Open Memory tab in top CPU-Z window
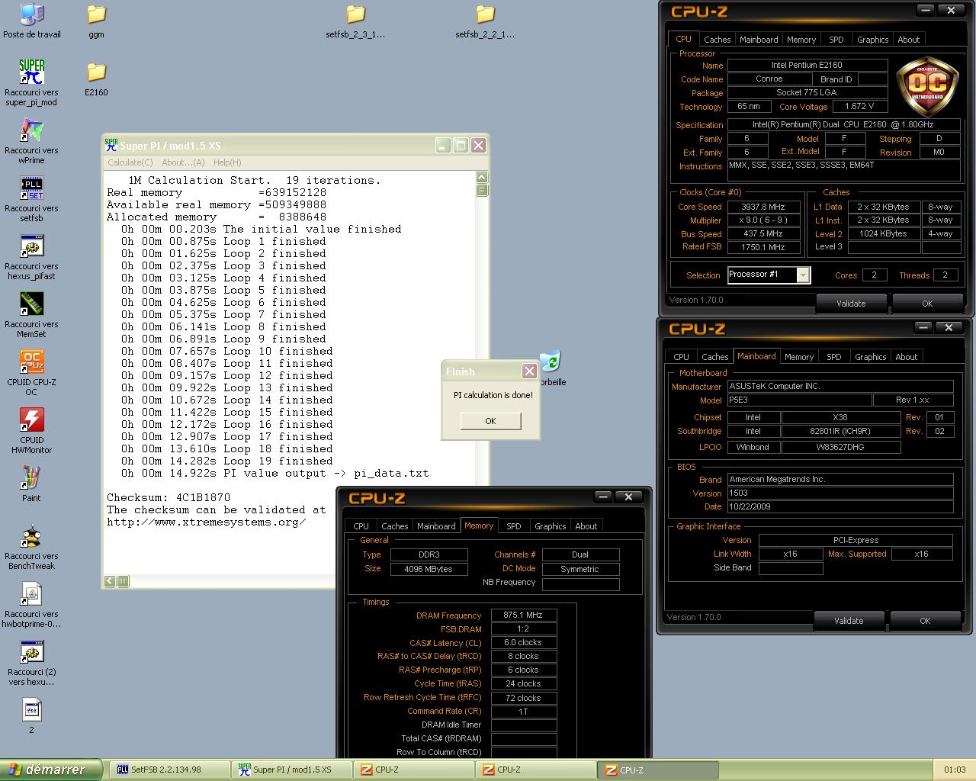Viewport: 976px width, 781px height. point(801,40)
